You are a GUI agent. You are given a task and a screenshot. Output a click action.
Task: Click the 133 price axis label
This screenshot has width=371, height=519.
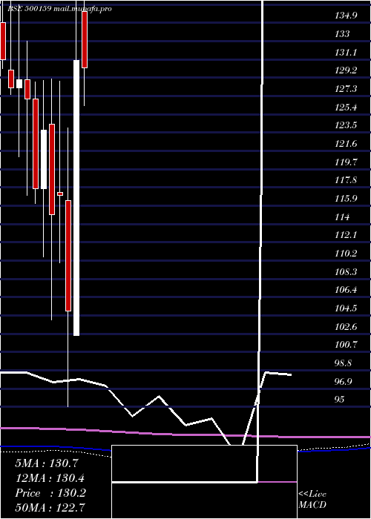342,34
